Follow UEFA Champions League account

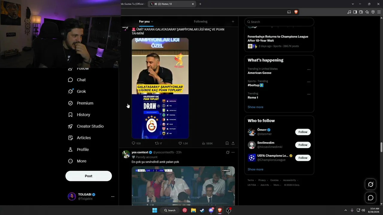tap(303, 158)
